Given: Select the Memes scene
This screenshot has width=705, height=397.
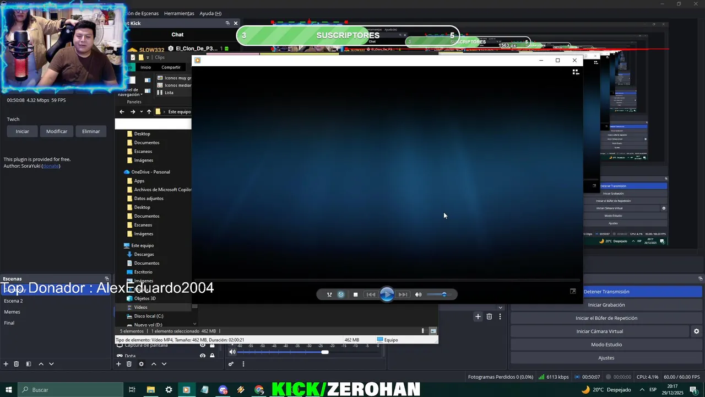Looking at the screenshot, I should [55, 312].
